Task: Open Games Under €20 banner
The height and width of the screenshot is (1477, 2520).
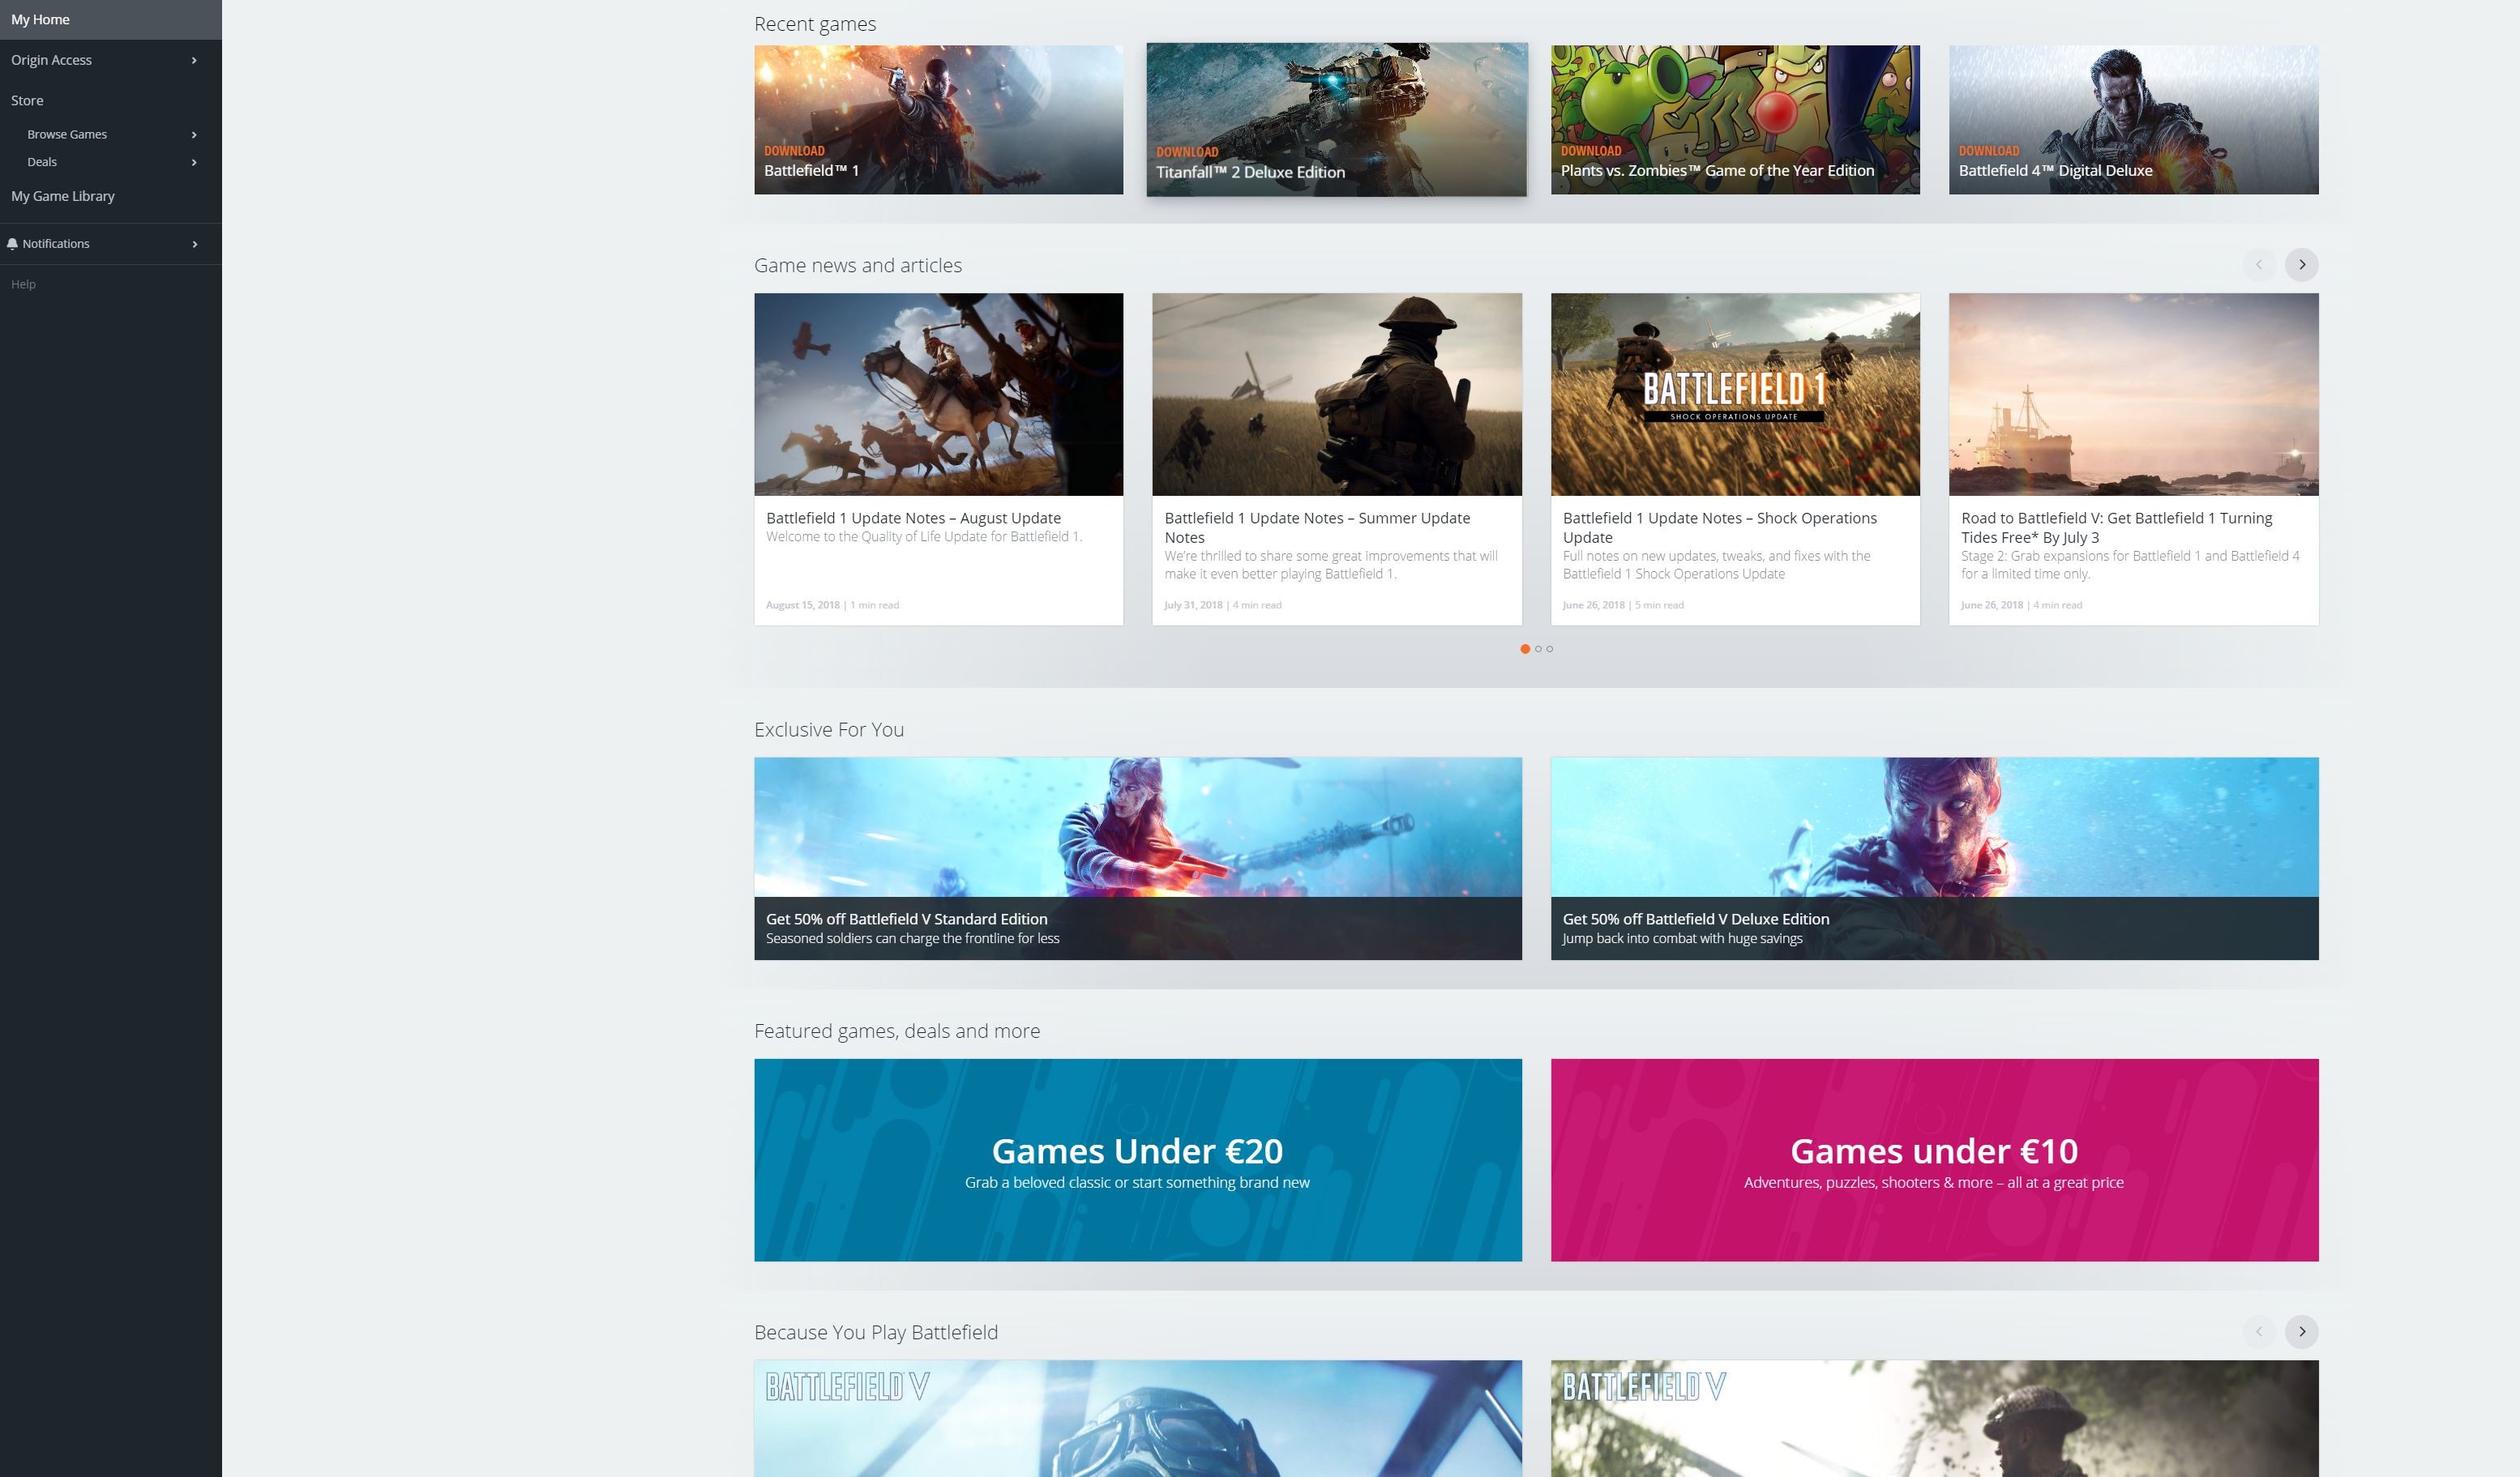Action: click(x=1138, y=1159)
